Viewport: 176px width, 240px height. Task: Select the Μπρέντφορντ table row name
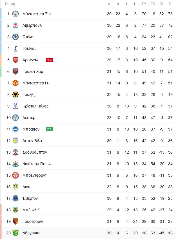[x=34, y=175]
